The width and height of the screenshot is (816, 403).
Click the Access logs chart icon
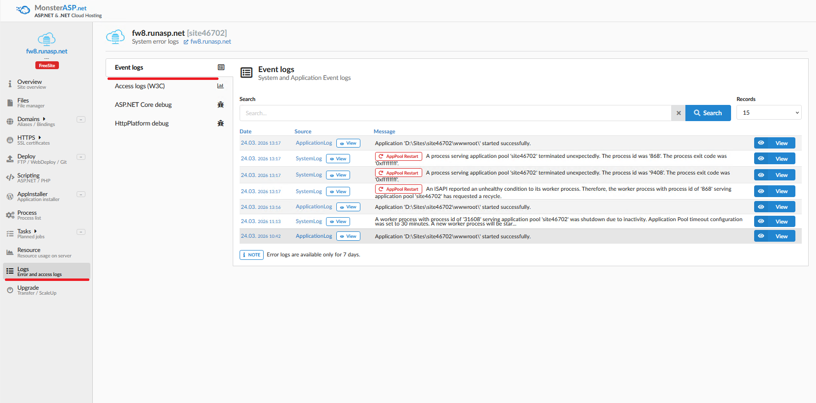coord(220,86)
